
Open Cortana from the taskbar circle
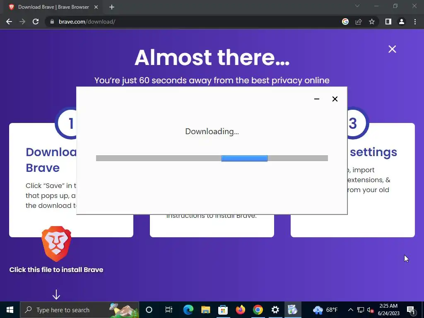tap(149, 310)
